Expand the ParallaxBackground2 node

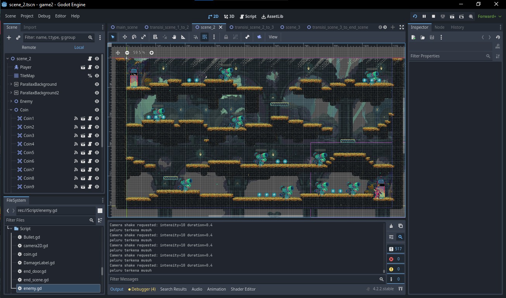coord(11,93)
